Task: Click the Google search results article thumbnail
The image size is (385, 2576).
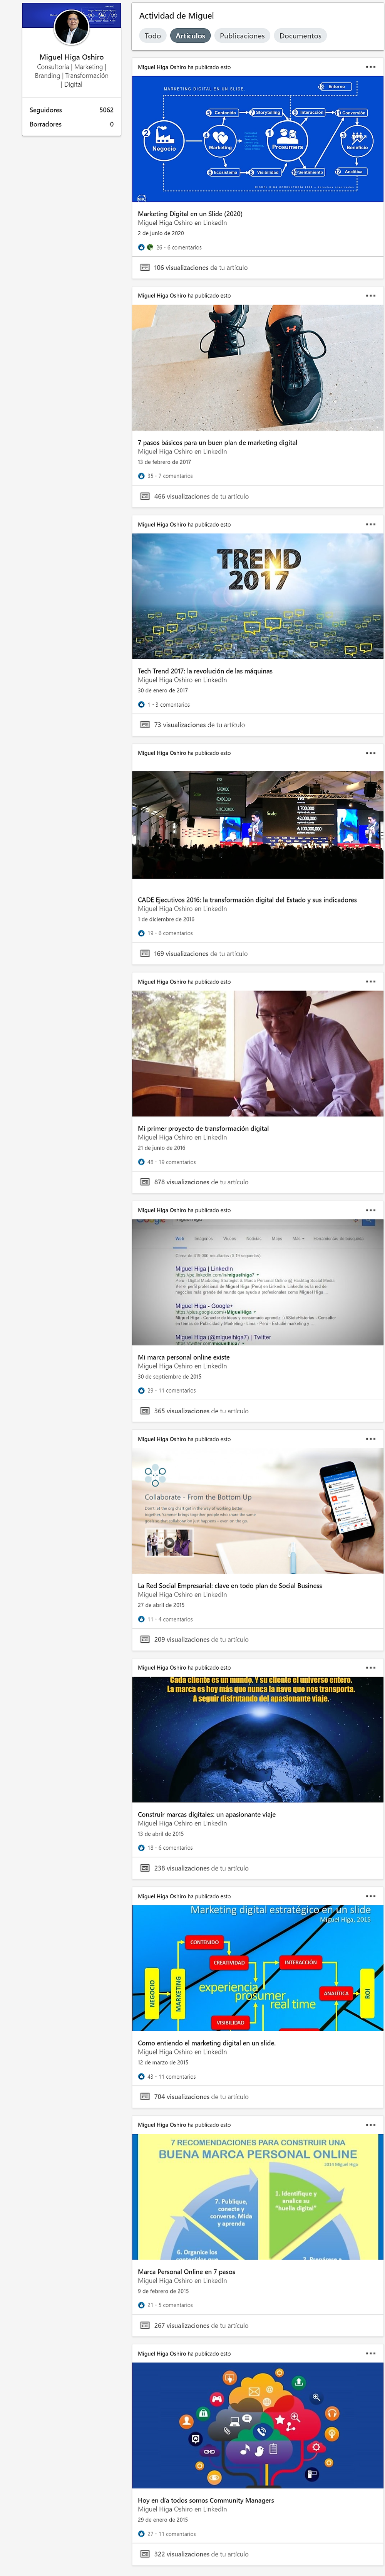Action: [x=257, y=1282]
